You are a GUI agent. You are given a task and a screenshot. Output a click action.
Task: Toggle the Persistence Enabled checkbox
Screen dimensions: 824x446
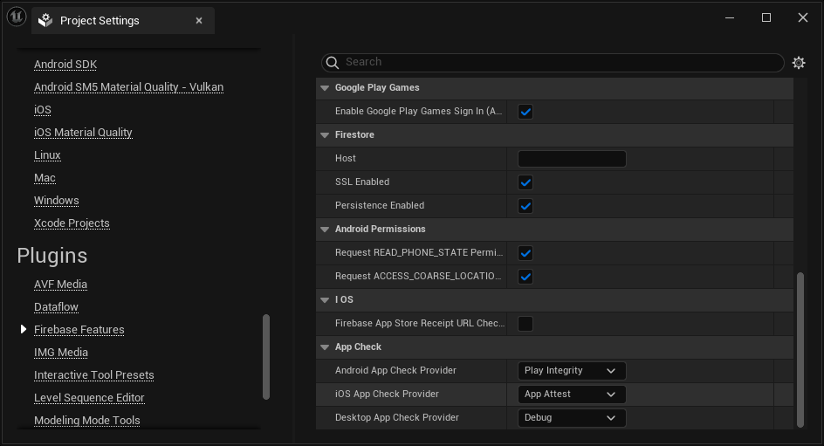coord(525,206)
